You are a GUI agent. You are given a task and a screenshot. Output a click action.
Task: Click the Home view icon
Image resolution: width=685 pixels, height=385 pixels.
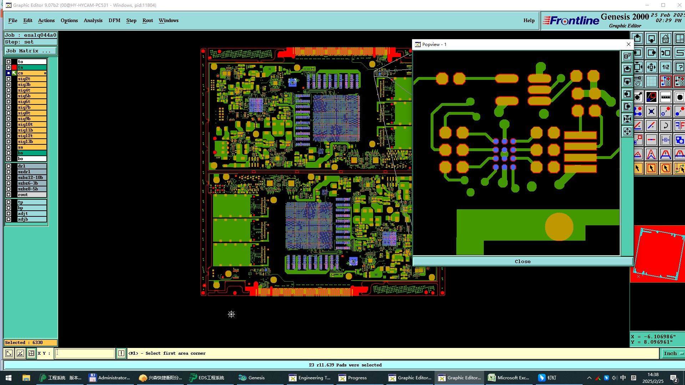[665, 38]
